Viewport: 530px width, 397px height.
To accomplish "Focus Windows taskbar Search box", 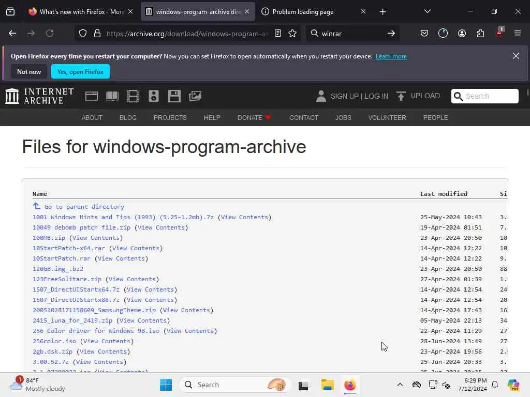I will [x=235, y=385].
